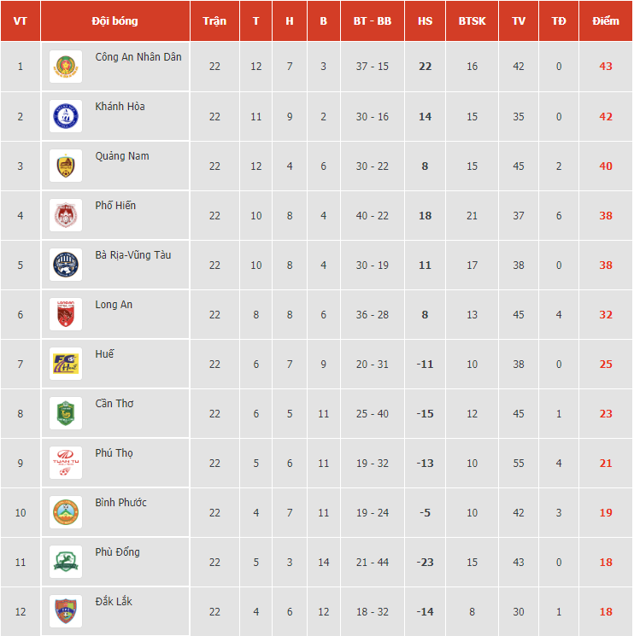Select the Đội bóng column header
Screen dimensions: 634x636
(x=114, y=20)
